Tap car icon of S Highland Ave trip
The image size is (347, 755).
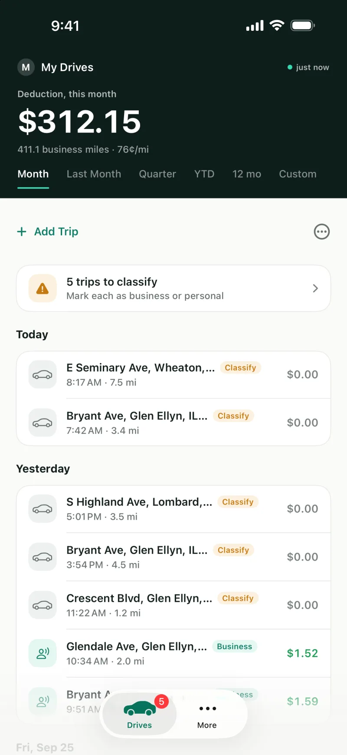click(43, 509)
